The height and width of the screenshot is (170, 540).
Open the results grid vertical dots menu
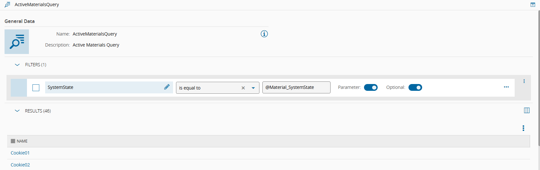523,128
